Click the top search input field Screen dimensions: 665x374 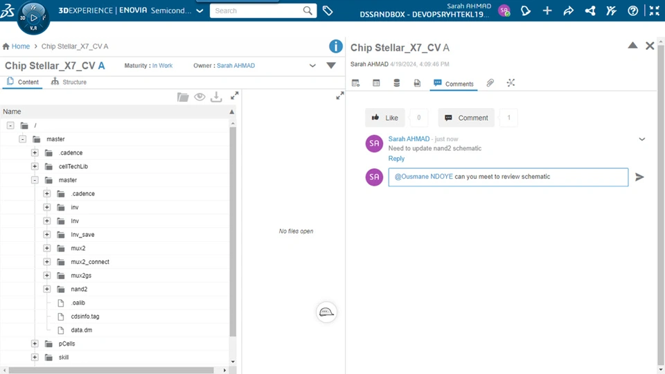point(258,10)
